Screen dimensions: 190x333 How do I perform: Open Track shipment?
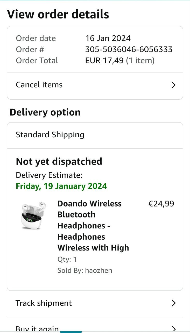point(44,303)
